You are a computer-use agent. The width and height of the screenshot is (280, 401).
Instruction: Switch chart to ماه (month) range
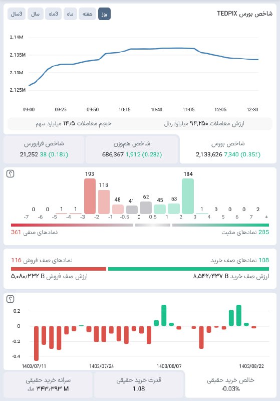point(70,14)
